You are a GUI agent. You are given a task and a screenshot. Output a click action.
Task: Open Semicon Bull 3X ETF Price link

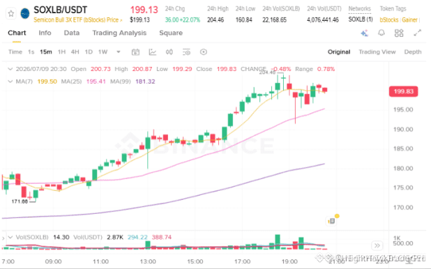click(x=78, y=20)
